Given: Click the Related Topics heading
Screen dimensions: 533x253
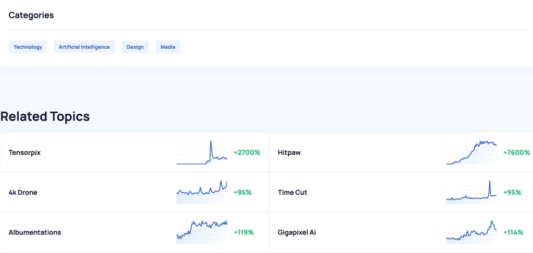Looking at the screenshot, I should 45,116.
